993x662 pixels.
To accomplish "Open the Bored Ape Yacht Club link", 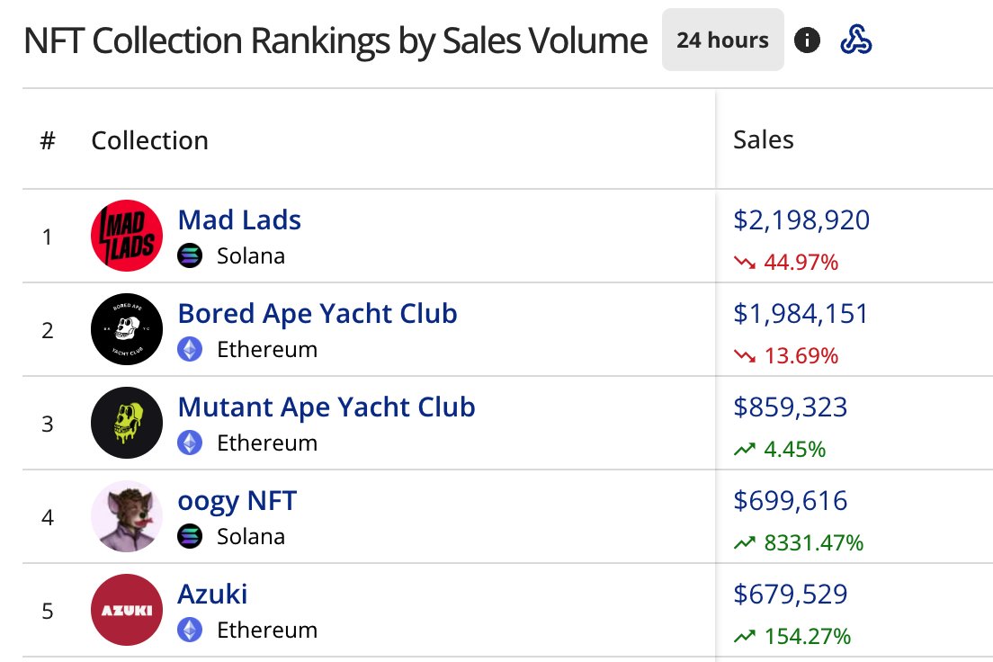I will point(318,314).
